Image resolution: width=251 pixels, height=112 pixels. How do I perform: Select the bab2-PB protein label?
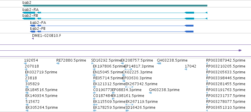click(x=38, y=29)
